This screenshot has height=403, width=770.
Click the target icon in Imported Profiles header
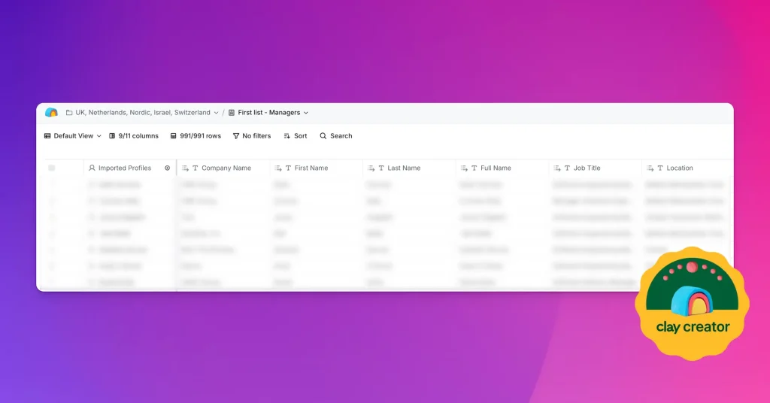tap(167, 168)
